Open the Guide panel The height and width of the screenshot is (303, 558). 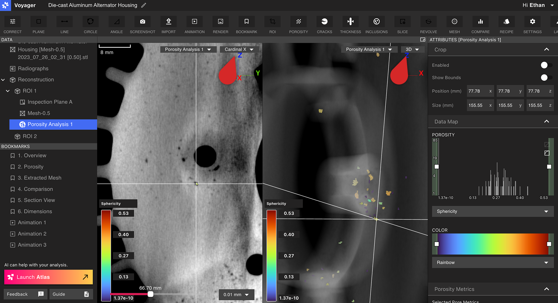(71, 294)
